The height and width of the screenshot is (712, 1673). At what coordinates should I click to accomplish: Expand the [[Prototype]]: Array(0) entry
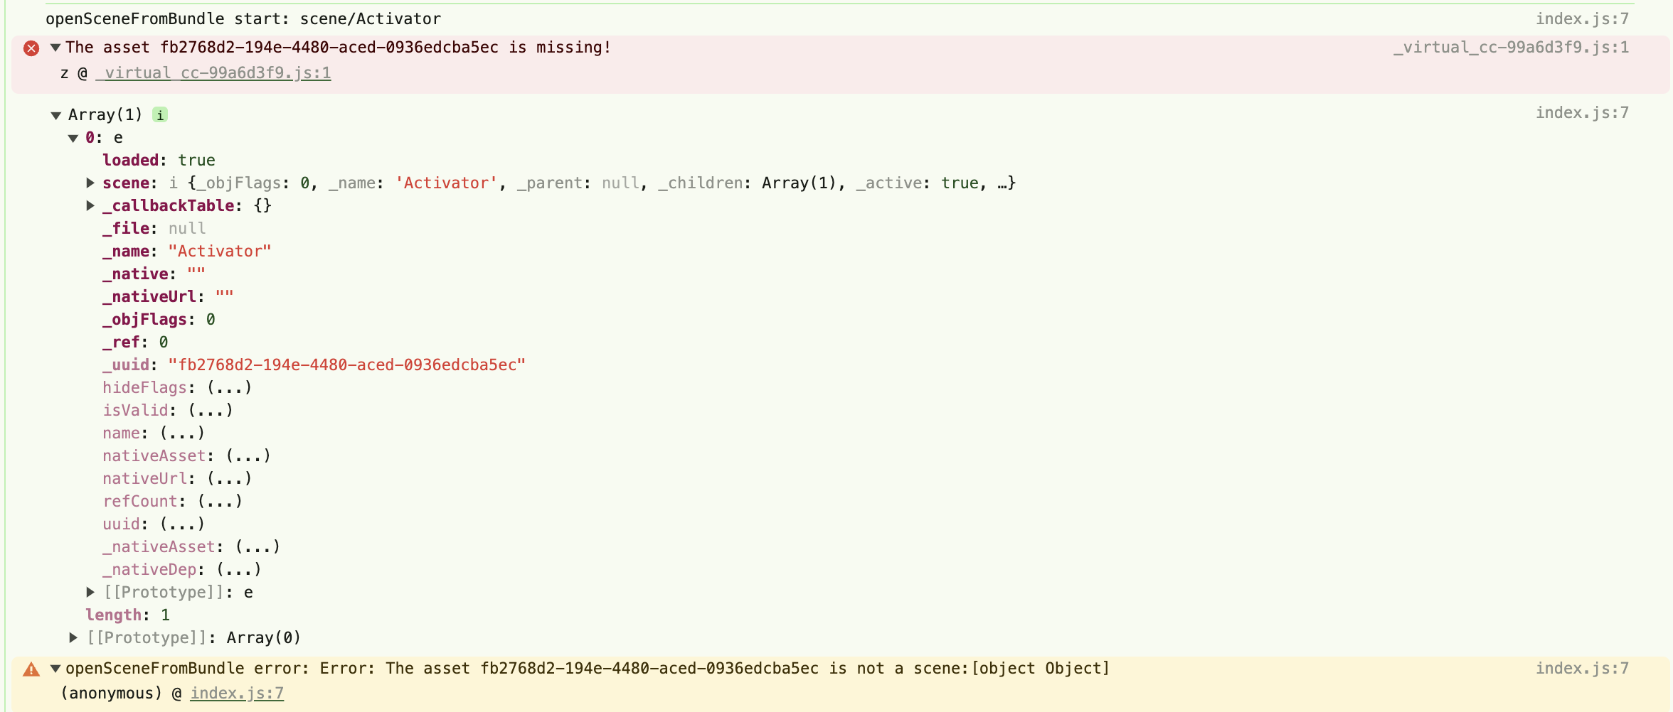[x=73, y=637]
